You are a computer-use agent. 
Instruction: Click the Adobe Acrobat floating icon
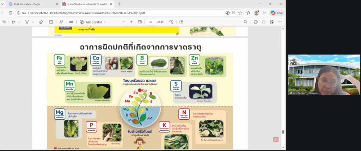(x=277, y=139)
